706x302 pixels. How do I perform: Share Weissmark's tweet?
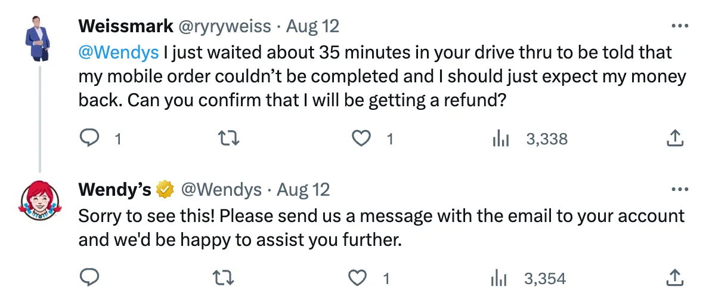point(674,139)
